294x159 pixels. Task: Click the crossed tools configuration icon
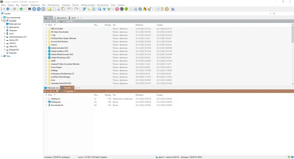tap(173, 9)
